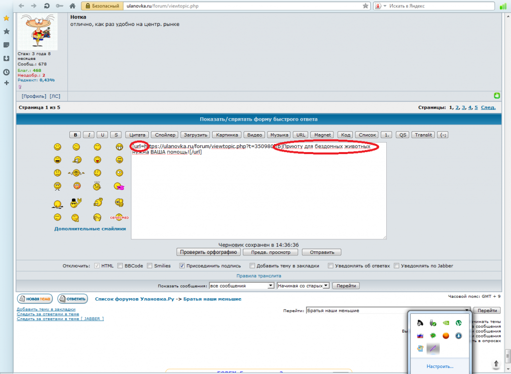
Task: Apply bold with the B button
Action: [x=75, y=135]
